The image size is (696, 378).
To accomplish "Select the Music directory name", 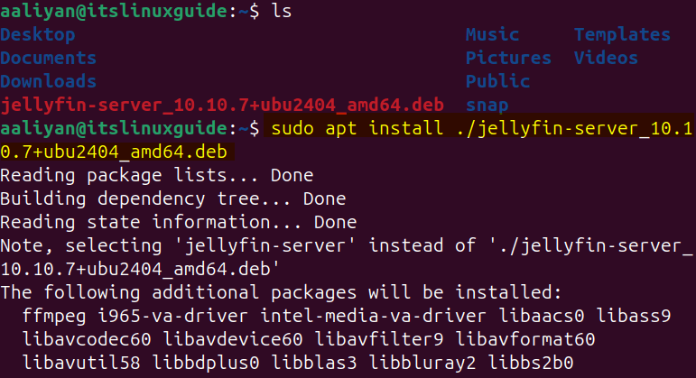I will pos(492,35).
